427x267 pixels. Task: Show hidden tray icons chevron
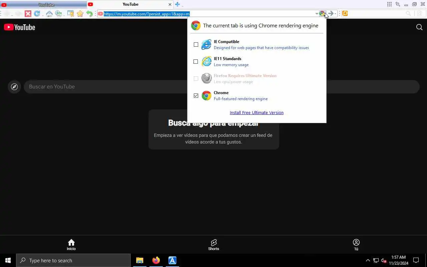[x=368, y=260]
